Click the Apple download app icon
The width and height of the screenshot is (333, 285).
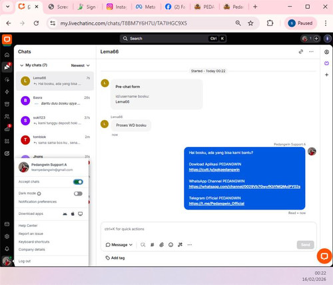73,214
